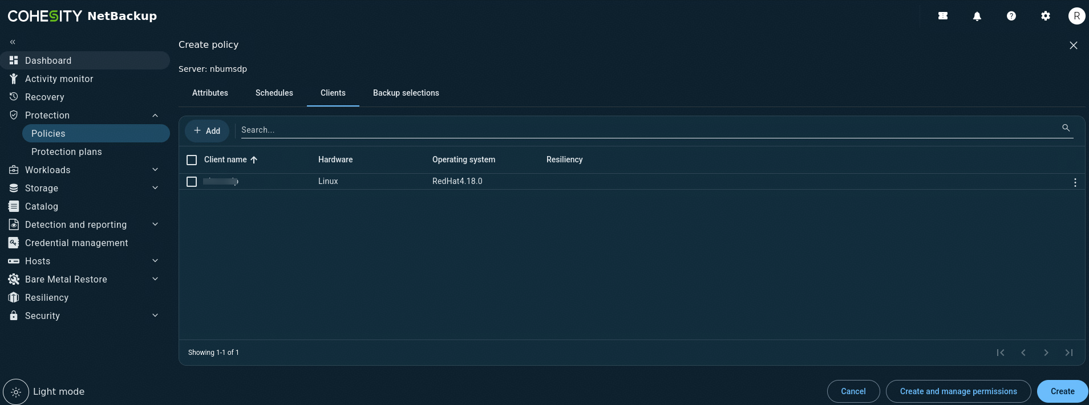Check the Linux RedHat client row checkbox
This screenshot has height=405, width=1089.
click(x=192, y=182)
